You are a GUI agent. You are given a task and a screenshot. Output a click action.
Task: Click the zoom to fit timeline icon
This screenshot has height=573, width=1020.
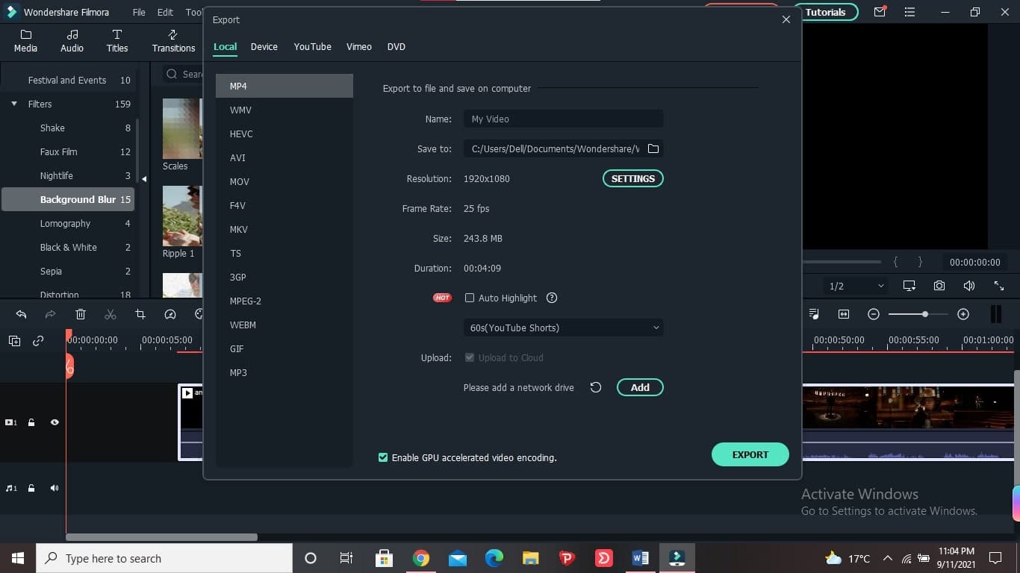844,314
